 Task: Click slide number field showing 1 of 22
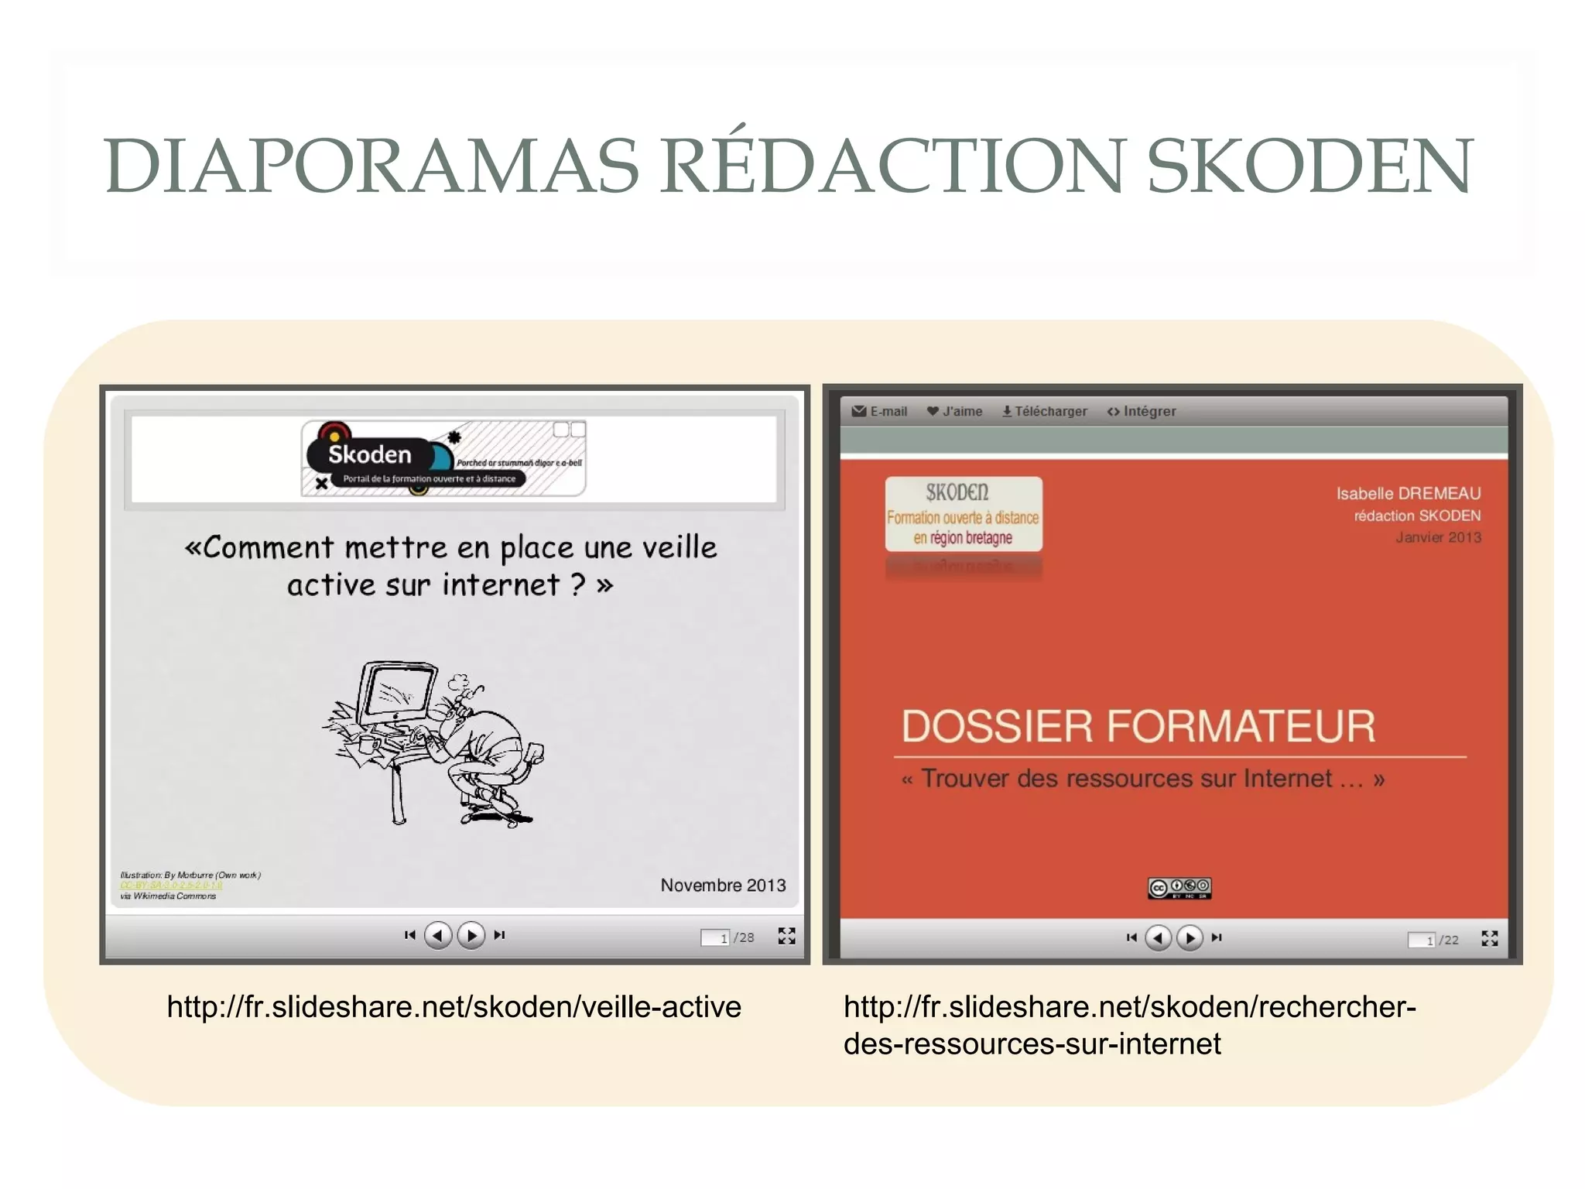click(1422, 940)
